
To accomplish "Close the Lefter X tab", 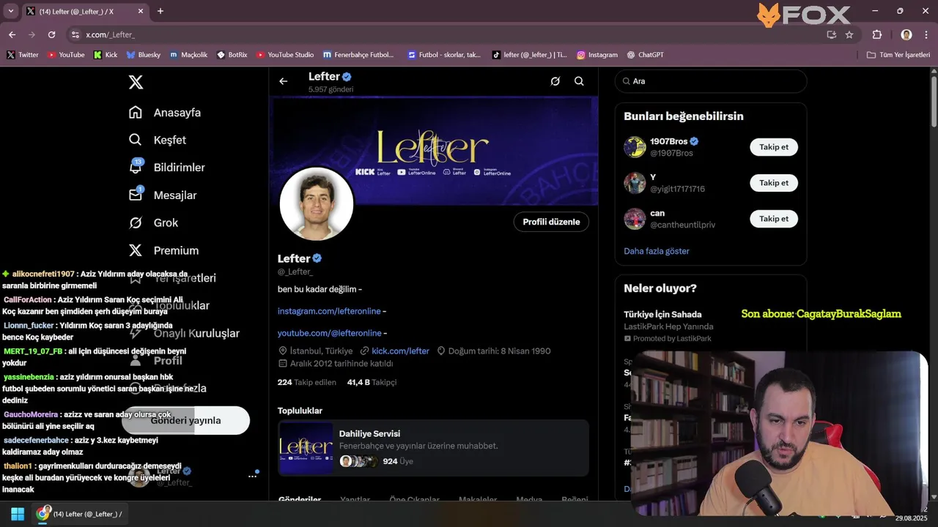I will click(140, 11).
